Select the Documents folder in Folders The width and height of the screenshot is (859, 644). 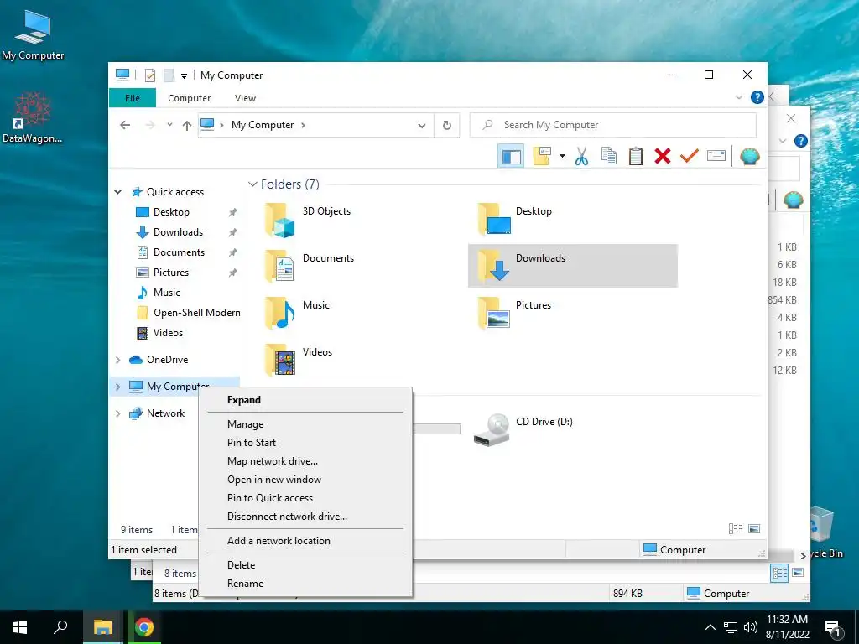tap(310, 266)
